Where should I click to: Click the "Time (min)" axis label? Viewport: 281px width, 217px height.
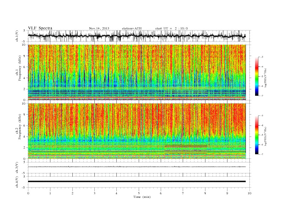point(142,197)
